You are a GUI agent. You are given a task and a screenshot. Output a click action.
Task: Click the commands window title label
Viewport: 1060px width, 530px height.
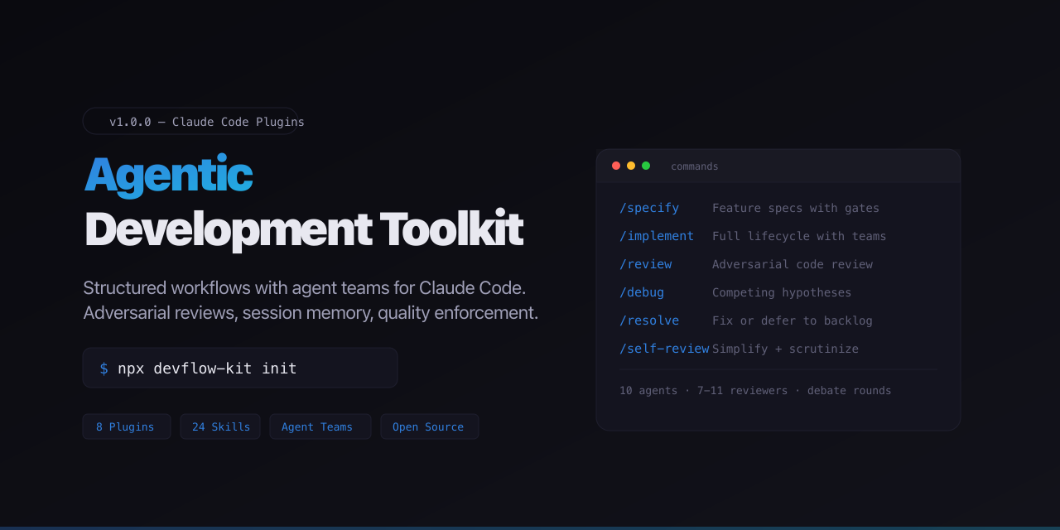[694, 166]
